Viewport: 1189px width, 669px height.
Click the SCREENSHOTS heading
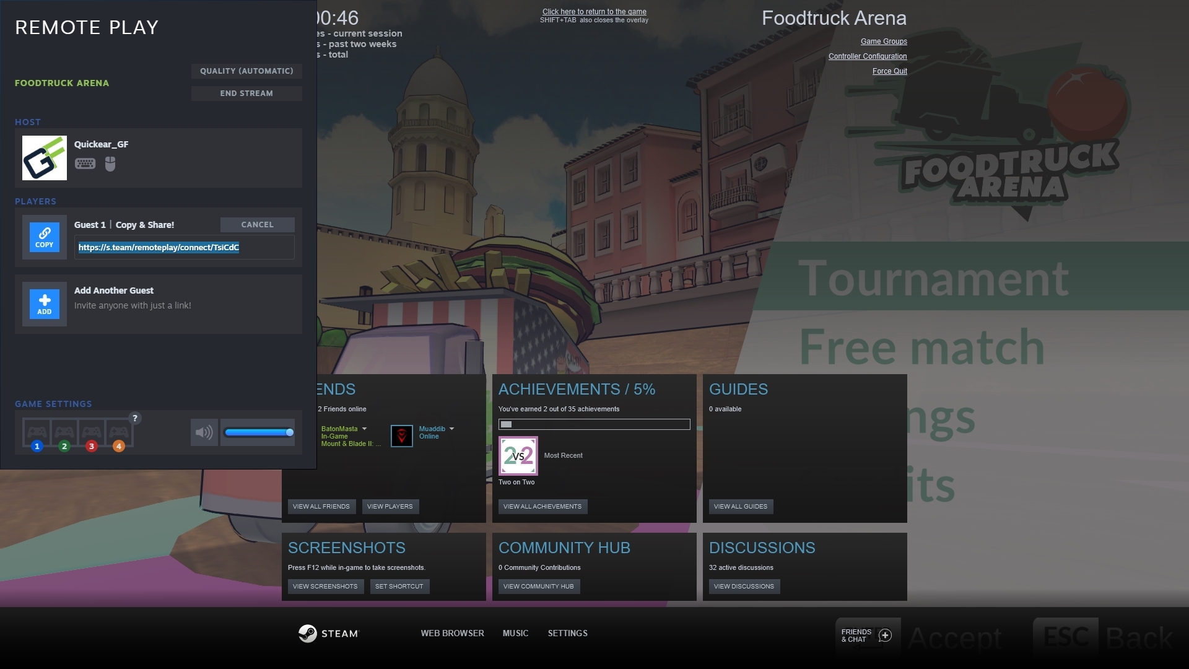pyautogui.click(x=347, y=548)
